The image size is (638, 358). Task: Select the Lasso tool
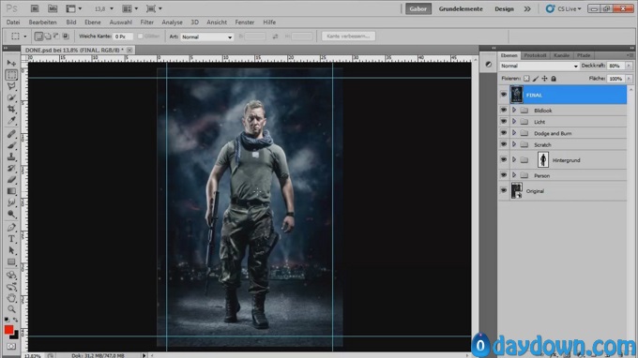click(x=11, y=86)
